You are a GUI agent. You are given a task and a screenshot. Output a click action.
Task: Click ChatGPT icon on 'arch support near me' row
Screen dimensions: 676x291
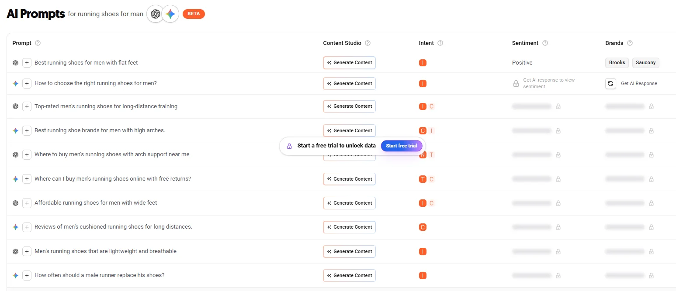[16, 154]
